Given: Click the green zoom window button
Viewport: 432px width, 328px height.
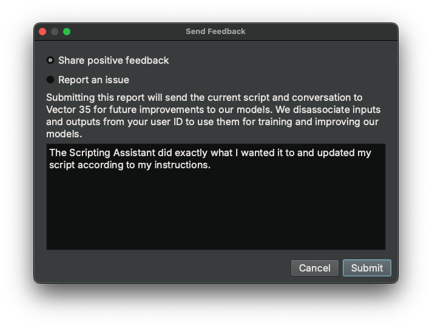Looking at the screenshot, I should [x=67, y=32].
